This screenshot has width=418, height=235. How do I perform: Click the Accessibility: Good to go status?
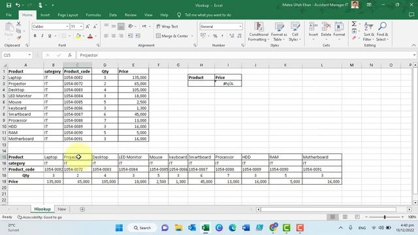(x=40, y=217)
